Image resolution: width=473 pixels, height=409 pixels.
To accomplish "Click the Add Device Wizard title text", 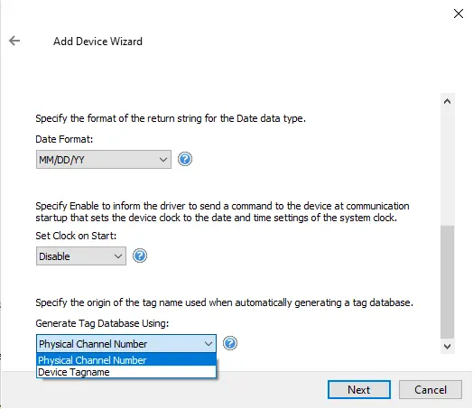I will (97, 42).
